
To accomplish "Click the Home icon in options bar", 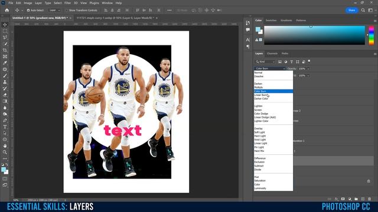I will click(x=6, y=11).
